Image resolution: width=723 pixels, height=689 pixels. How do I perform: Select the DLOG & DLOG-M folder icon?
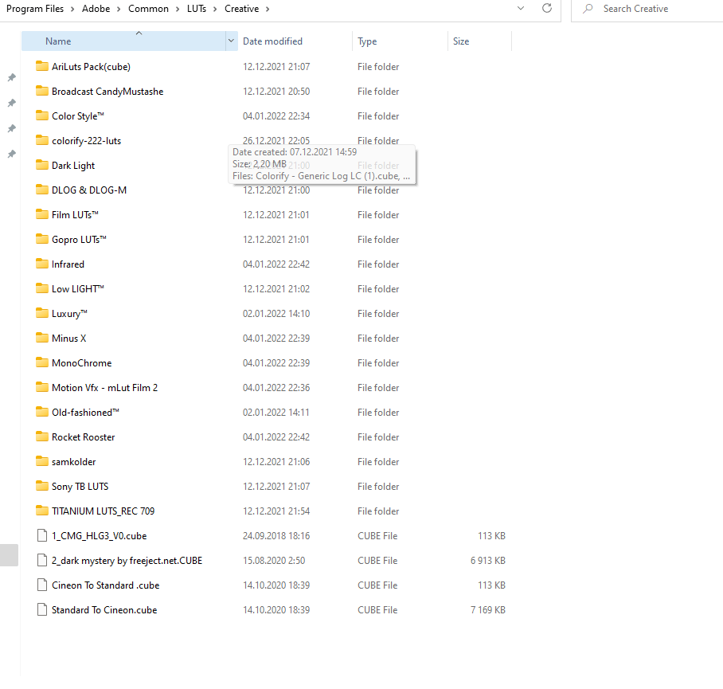(x=42, y=190)
